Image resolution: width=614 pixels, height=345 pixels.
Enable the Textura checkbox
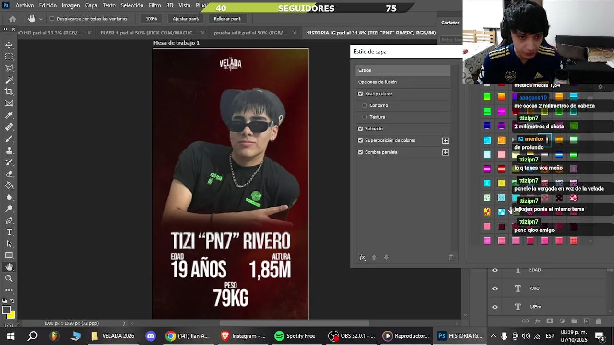(x=365, y=117)
